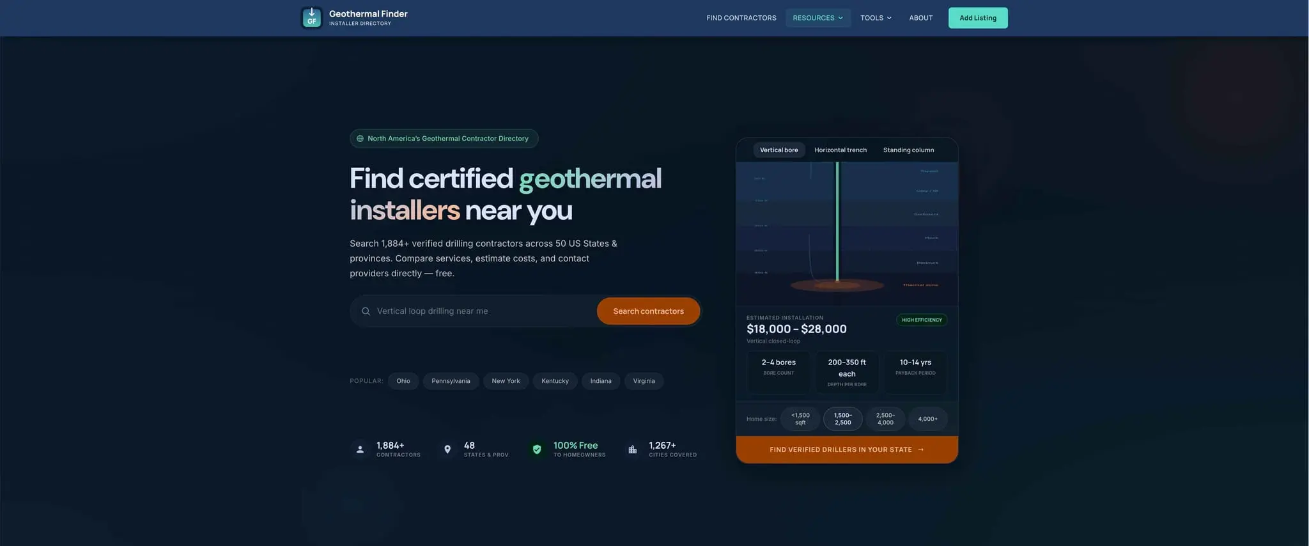Image resolution: width=1309 pixels, height=546 pixels.
Task: Click the 1,884+ contractors figure
Action: coord(391,446)
